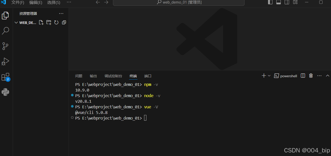Click the @vue/cli 5.0.8 output
The image size is (331, 156).
91,112
